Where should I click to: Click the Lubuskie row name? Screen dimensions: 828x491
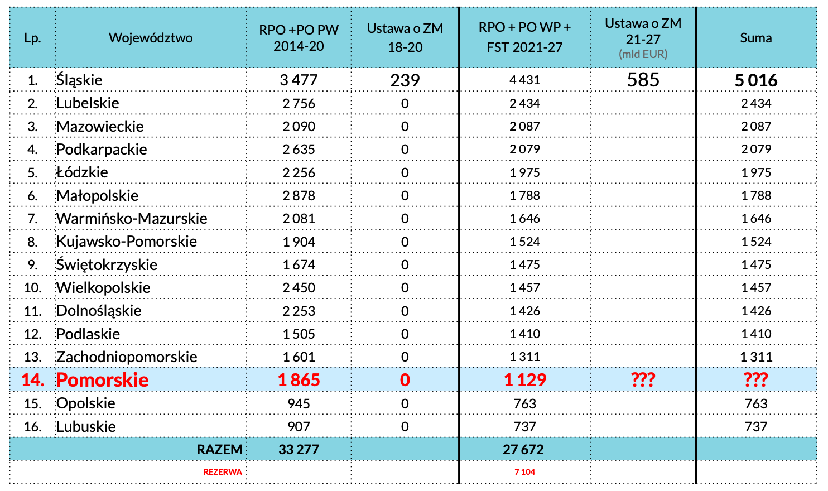86,427
